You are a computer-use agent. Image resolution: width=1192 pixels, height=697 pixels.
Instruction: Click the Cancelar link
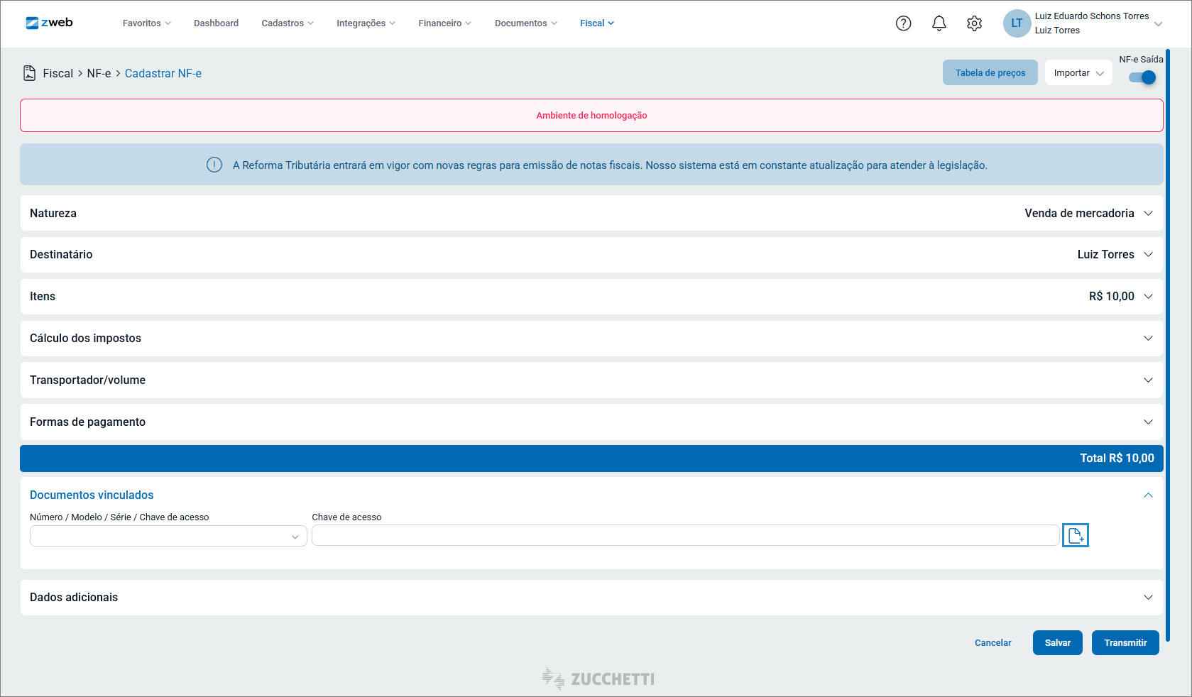coord(993,643)
